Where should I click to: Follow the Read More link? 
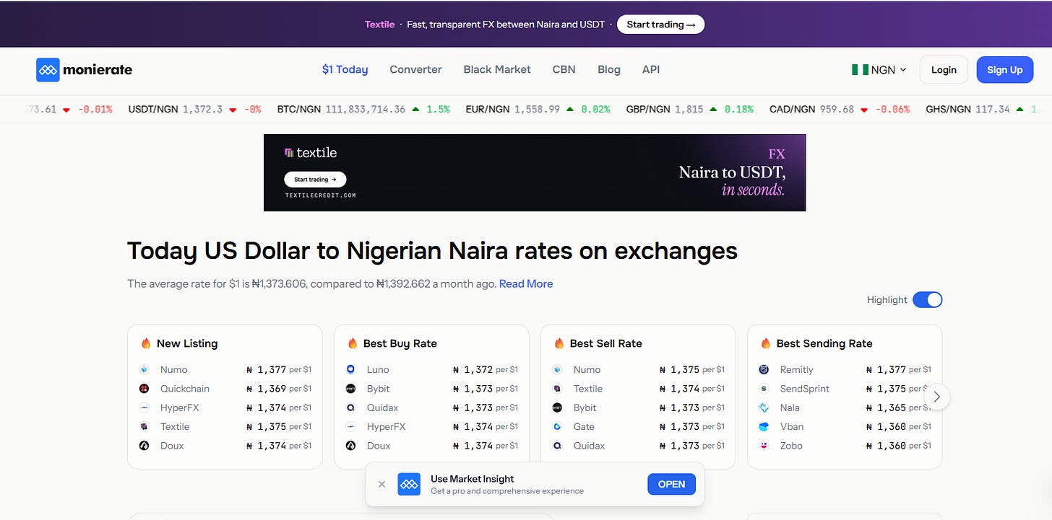(526, 284)
